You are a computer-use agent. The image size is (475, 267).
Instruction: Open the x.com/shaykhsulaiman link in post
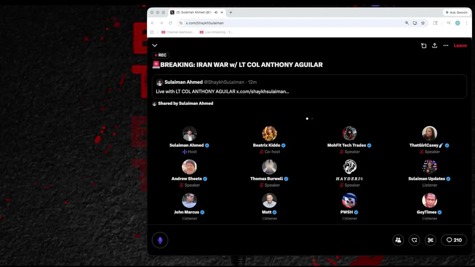[x=262, y=92]
